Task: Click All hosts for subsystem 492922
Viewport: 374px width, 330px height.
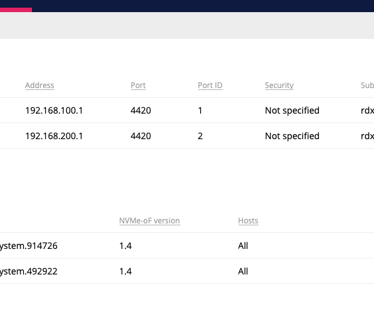Action: coord(243,271)
